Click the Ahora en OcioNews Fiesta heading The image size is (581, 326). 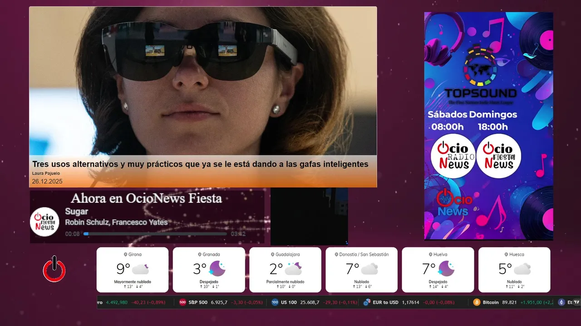point(146,198)
